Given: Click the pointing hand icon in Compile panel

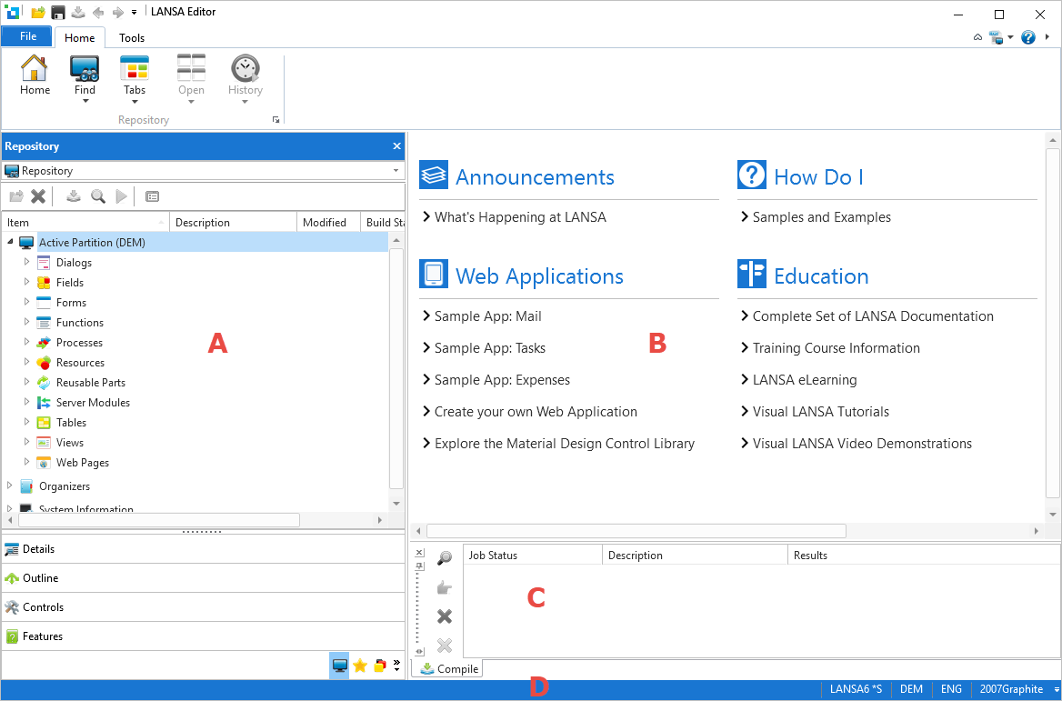Looking at the screenshot, I should pyautogui.click(x=445, y=587).
